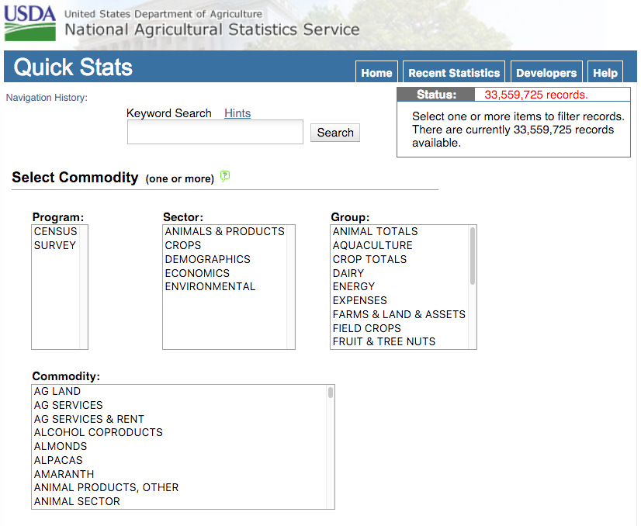Screen dimensions: 641x526
Task: Select ALPACAS commodity
Action: pos(179,460)
